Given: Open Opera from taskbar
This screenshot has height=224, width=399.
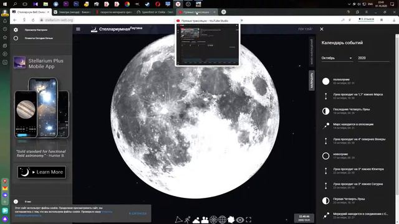Looking at the screenshot, I should click(x=158, y=4).
